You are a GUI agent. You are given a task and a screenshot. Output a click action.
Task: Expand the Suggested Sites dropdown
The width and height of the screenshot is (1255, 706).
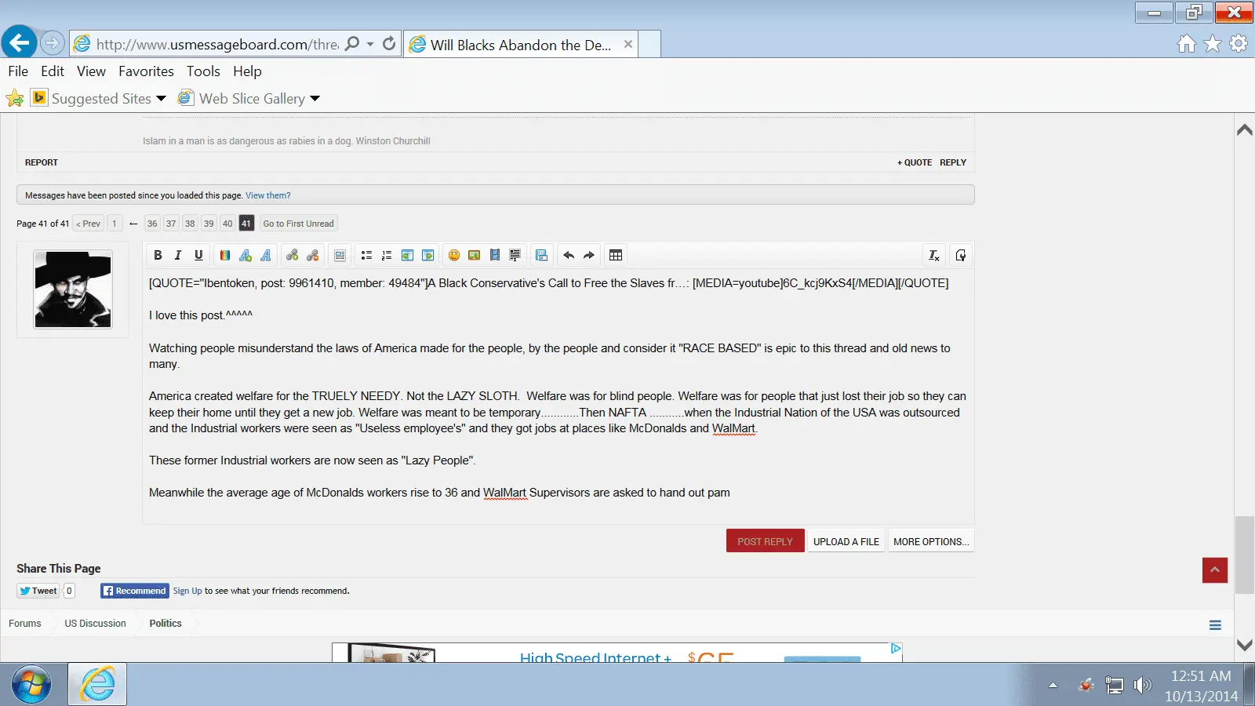[161, 99]
